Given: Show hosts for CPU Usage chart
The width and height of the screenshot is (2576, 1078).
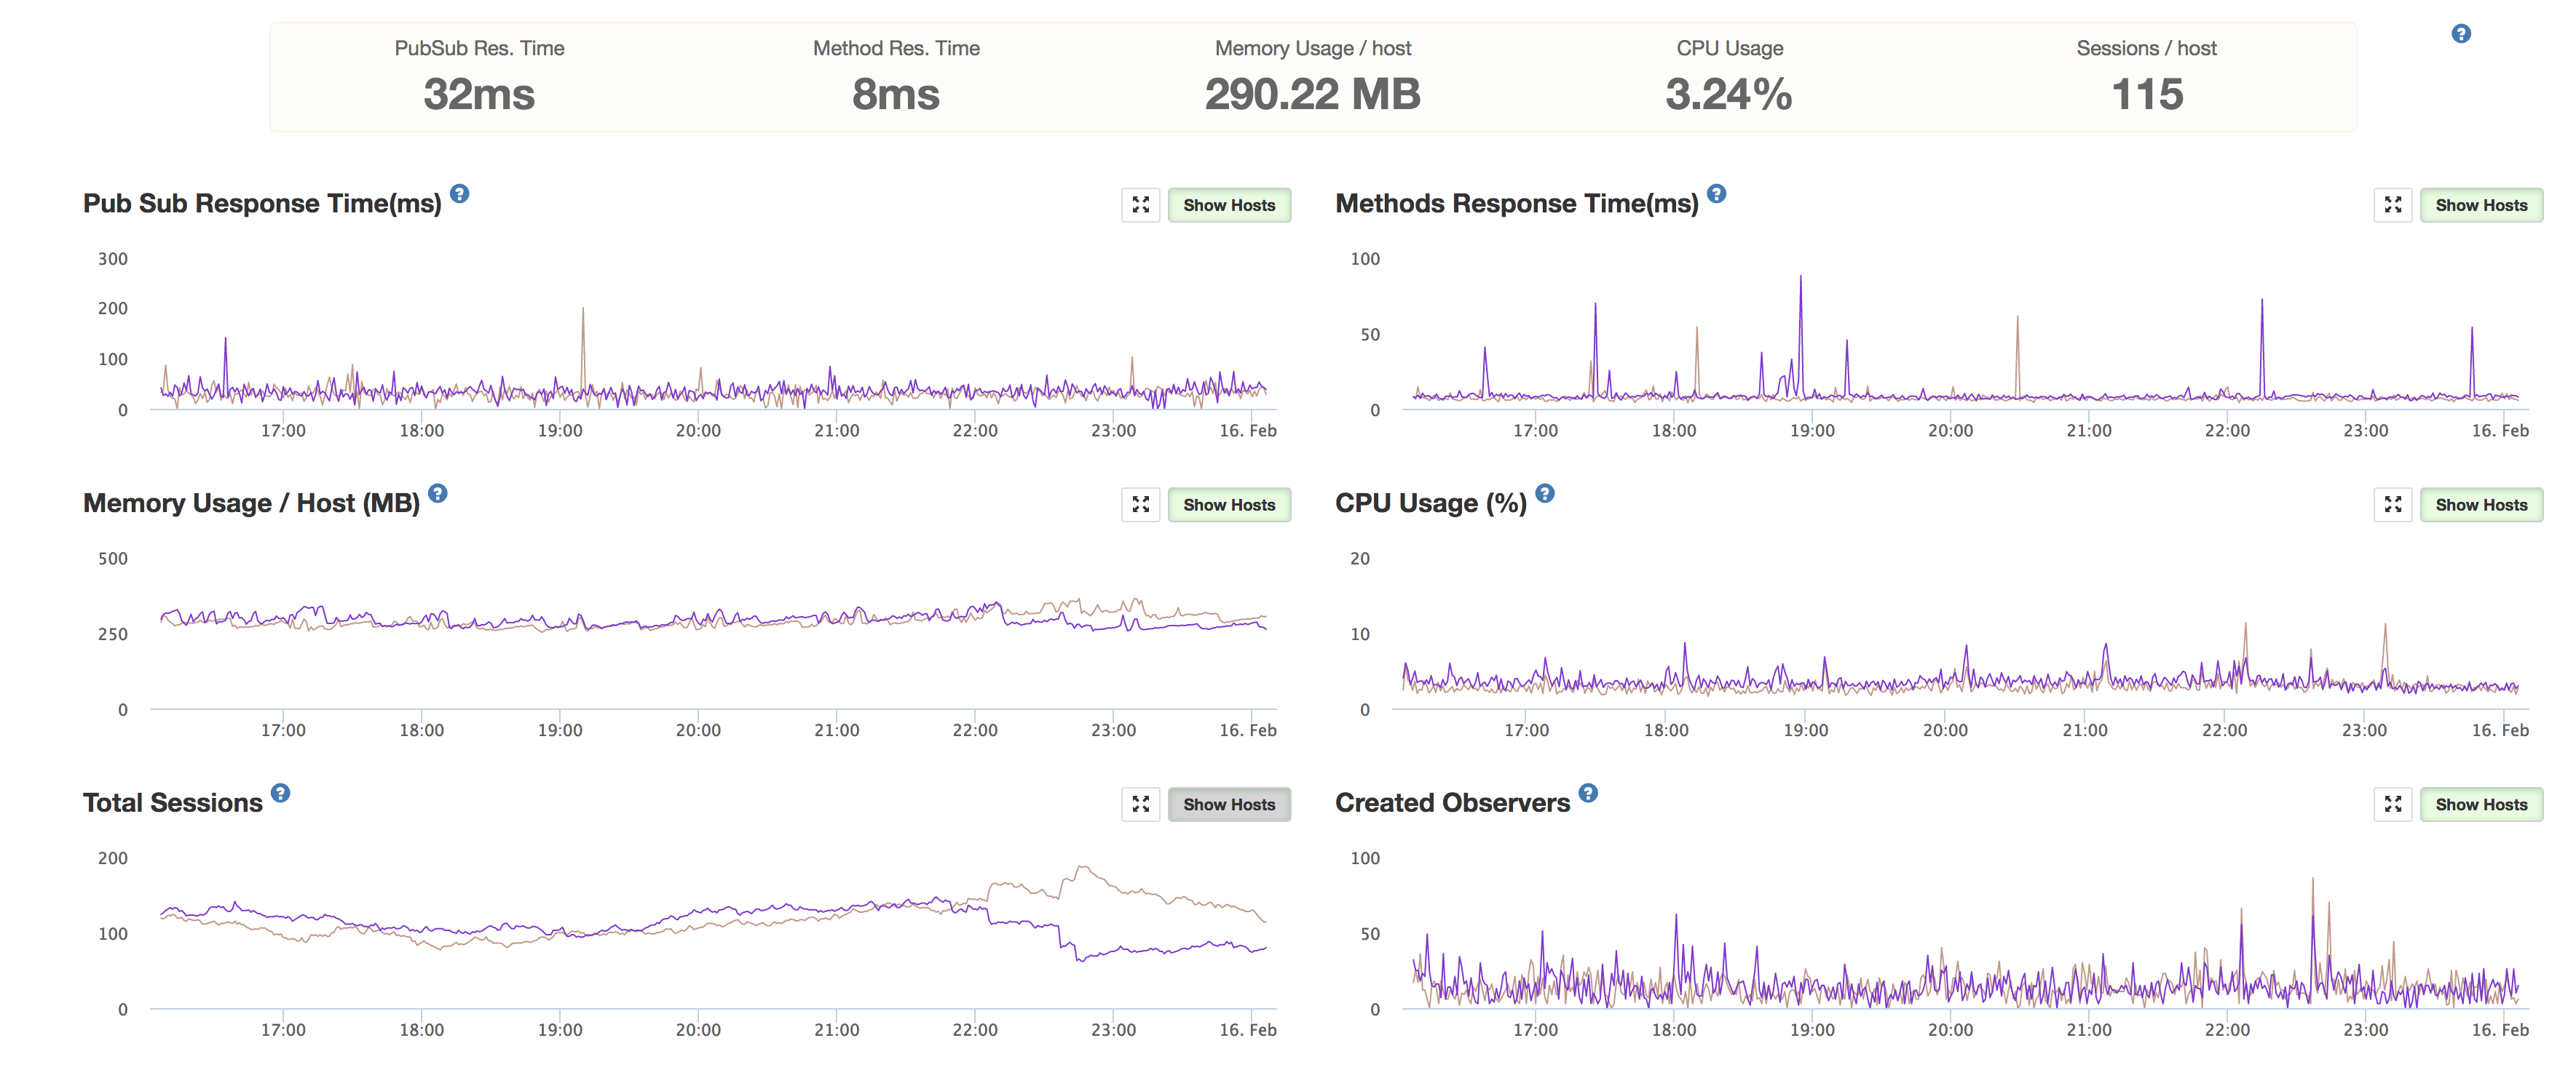Looking at the screenshot, I should coord(2481,505).
